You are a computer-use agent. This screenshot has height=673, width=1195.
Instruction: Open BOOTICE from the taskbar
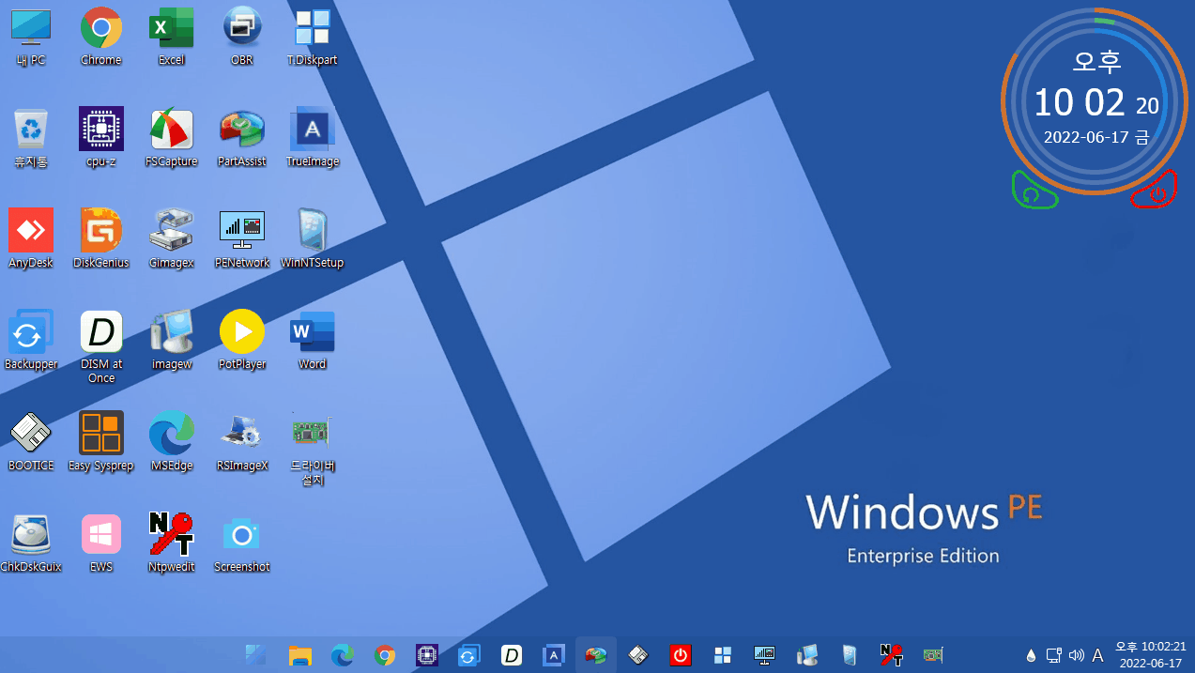tap(638, 655)
